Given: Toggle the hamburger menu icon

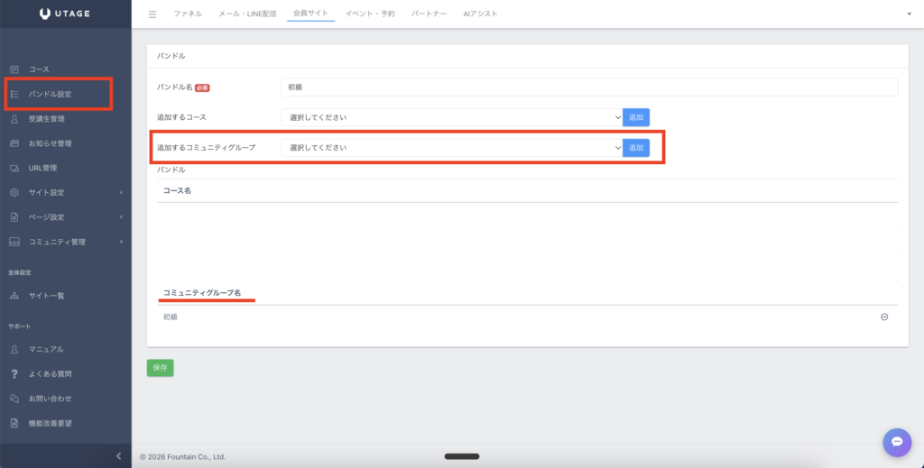Looking at the screenshot, I should pyautogui.click(x=152, y=14).
